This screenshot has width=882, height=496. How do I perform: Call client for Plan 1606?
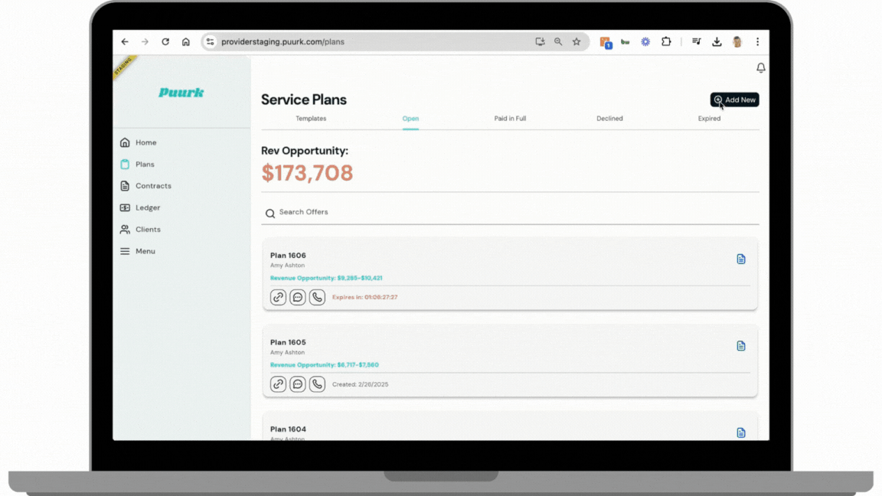[x=317, y=297]
